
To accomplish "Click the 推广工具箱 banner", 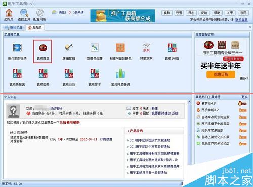I will (122, 16).
